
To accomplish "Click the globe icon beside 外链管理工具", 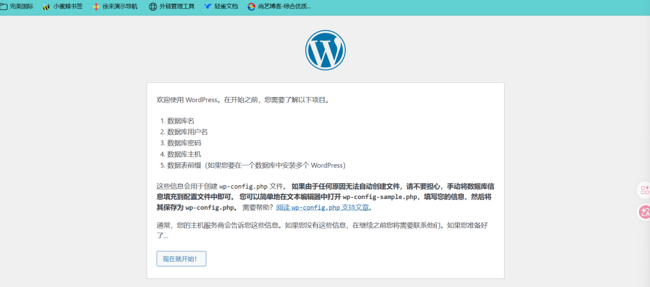I will [x=152, y=6].
